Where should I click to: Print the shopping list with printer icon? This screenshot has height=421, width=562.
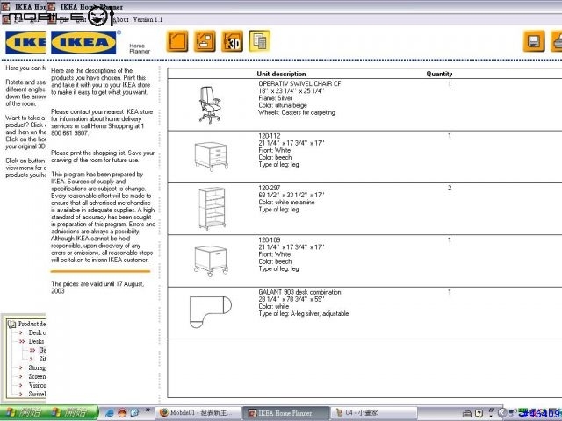[557, 41]
